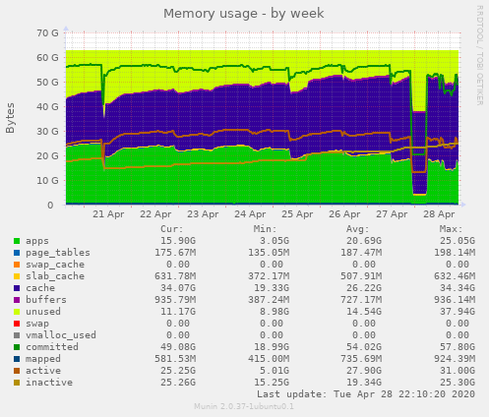Click the '22 Apr' x-axis label

155,214
